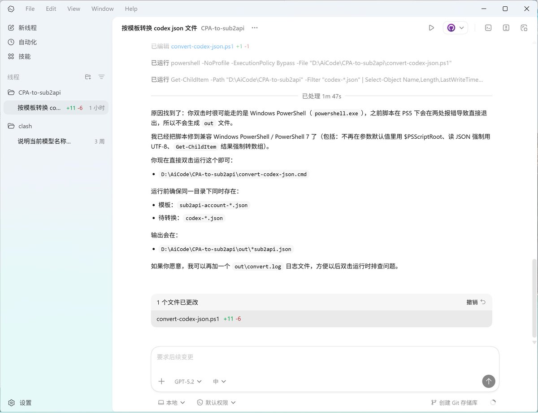
Task: Open changed file row convert-codex-json.ps1 +11 -6
Action: [321, 319]
